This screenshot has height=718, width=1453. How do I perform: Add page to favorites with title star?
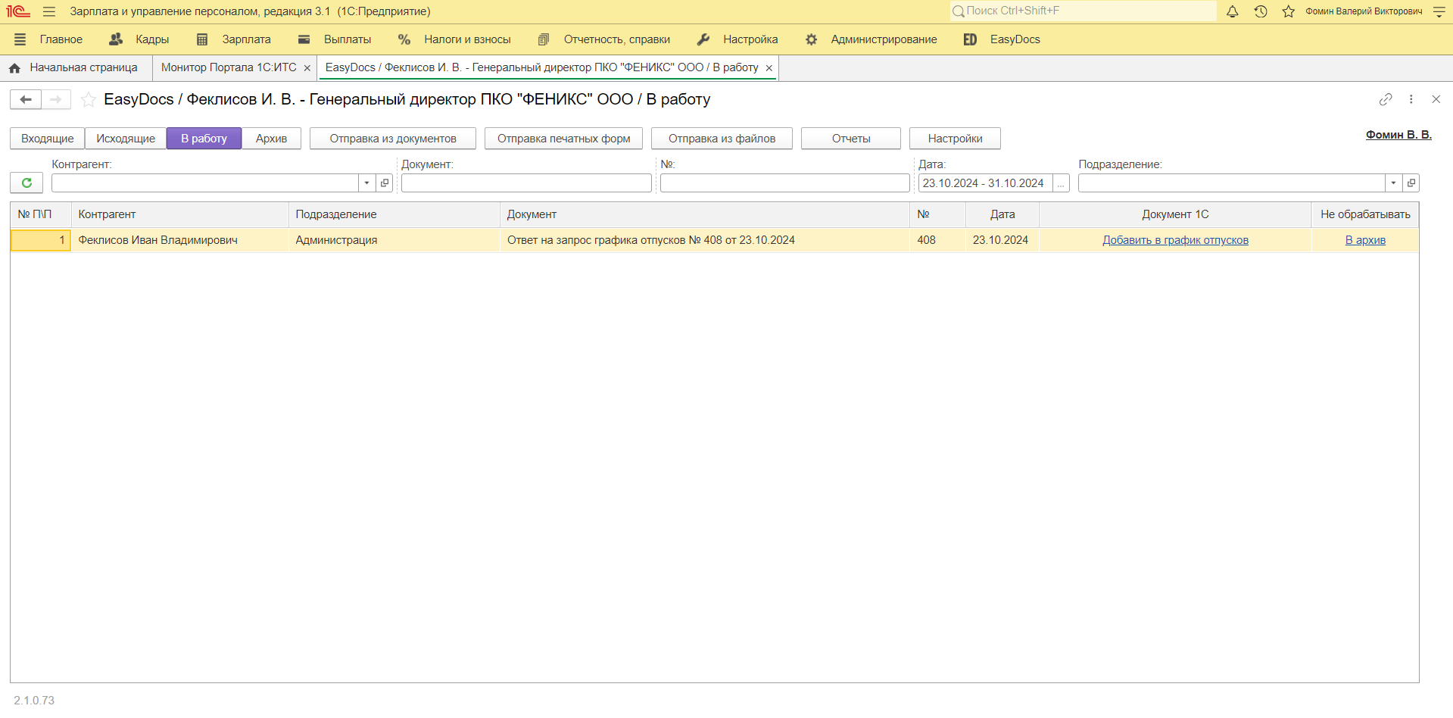(x=89, y=100)
